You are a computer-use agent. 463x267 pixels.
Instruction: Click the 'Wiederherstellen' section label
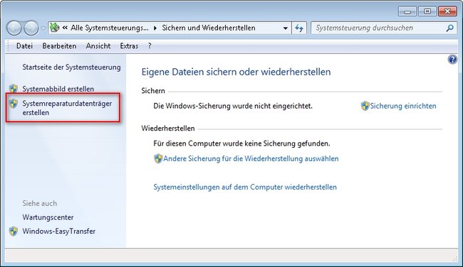tap(168, 129)
